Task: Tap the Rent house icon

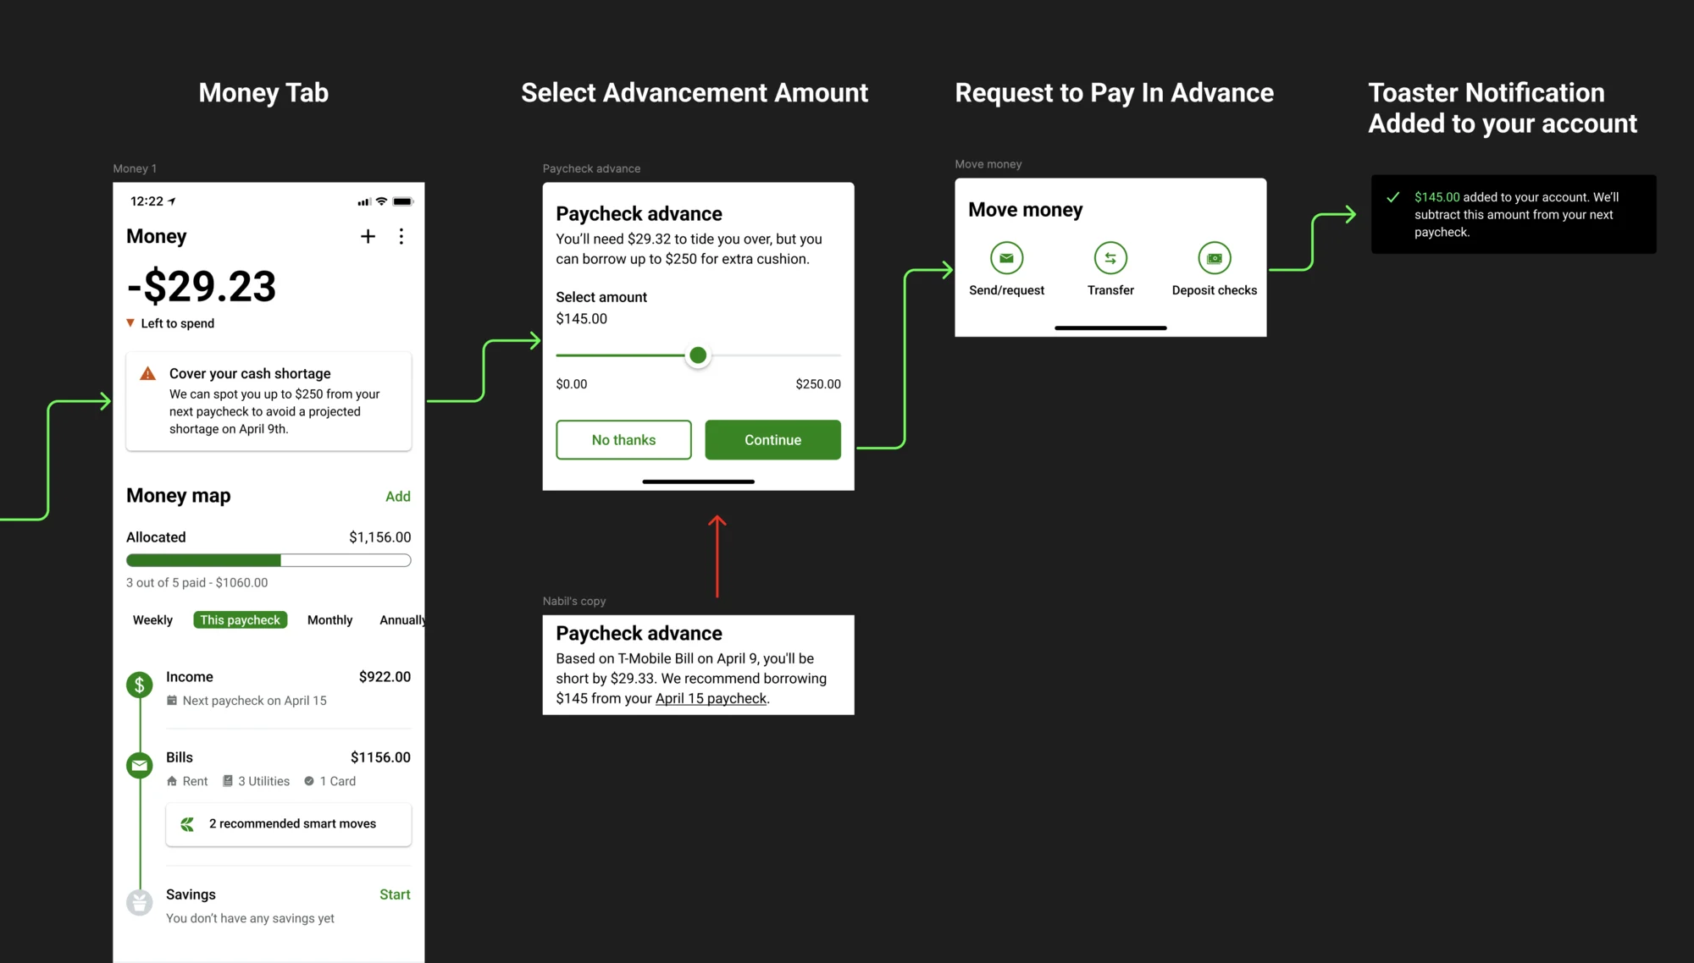Action: (172, 781)
